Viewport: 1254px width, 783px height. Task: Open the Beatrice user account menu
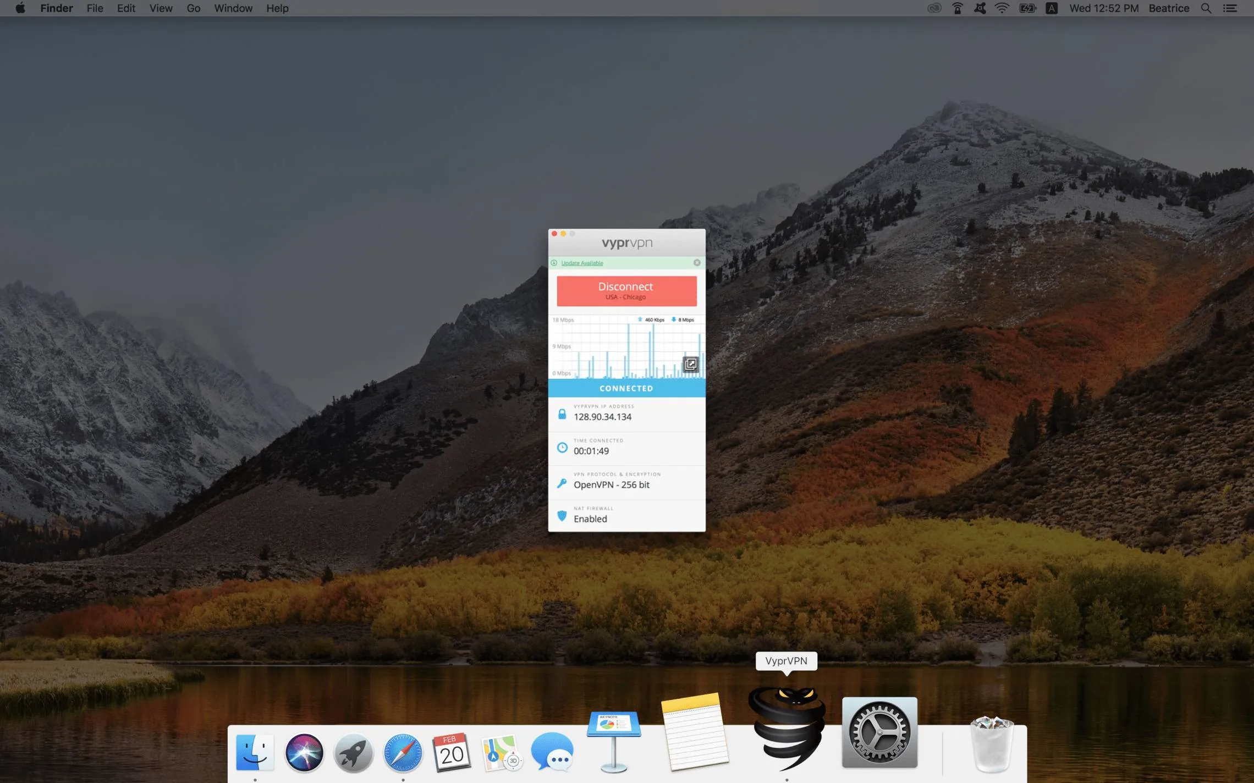tap(1169, 8)
